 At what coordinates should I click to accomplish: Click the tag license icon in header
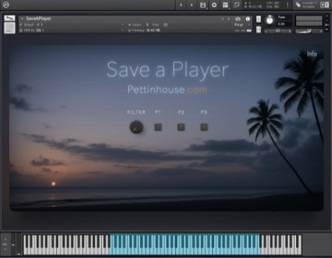[x=298, y=5]
